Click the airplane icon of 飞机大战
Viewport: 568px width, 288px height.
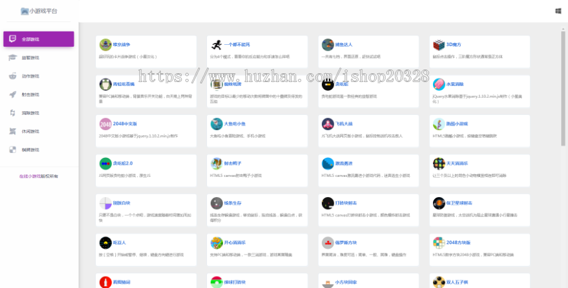328,124
